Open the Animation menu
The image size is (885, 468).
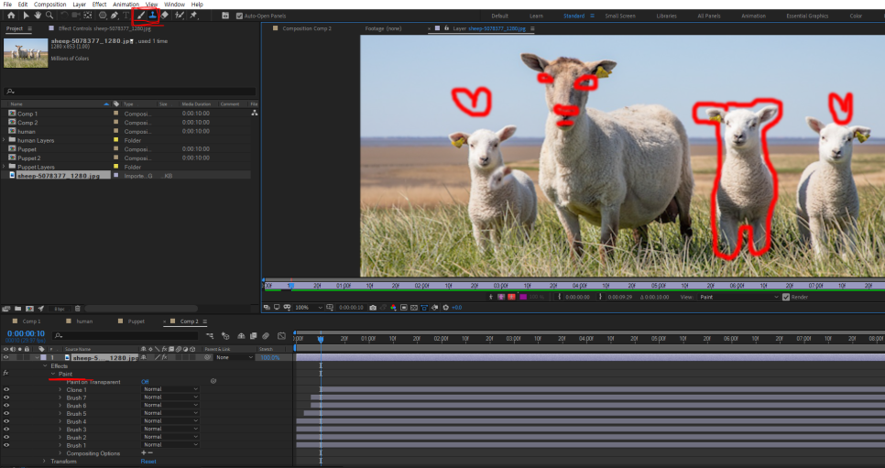point(126,4)
